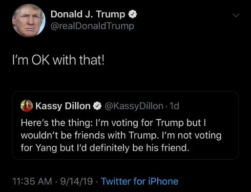Open Kassy Dillon's small profile picture
The height and width of the screenshot is (192, 251).
[26, 106]
